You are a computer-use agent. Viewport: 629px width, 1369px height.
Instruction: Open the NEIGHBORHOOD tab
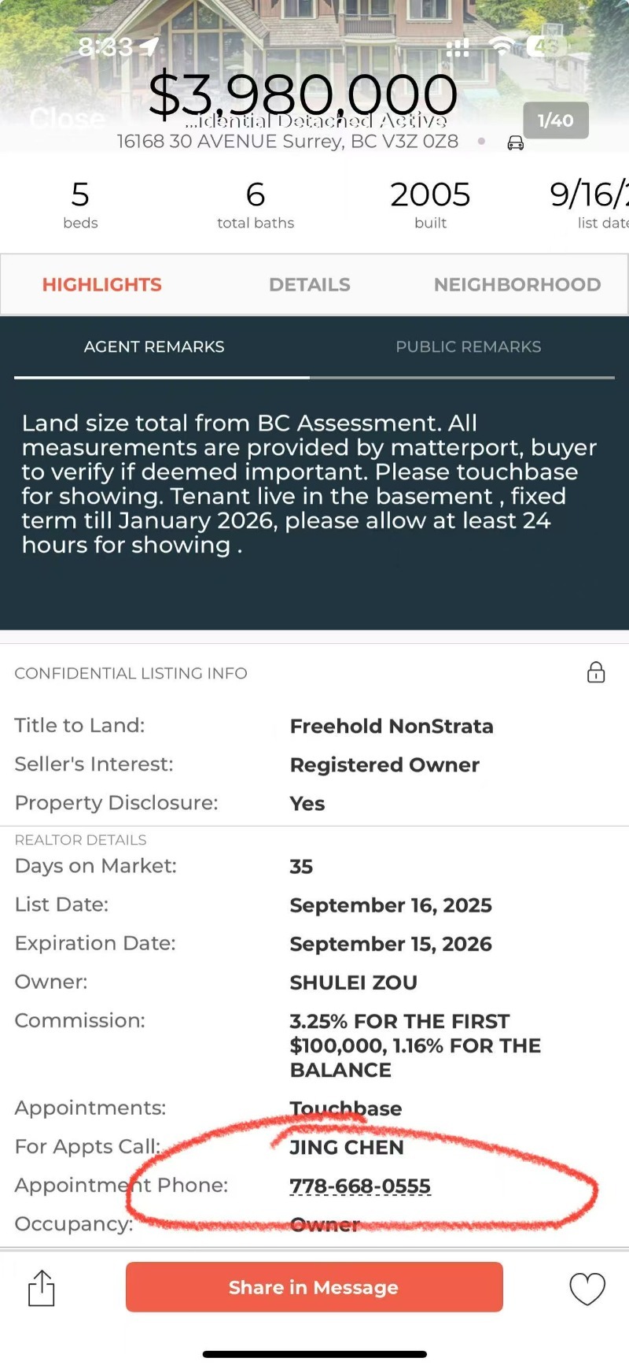(x=517, y=285)
